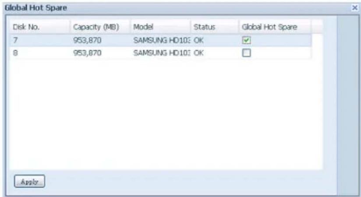The image size is (361, 197).
Task: Click the Apply button
Action: pyautogui.click(x=29, y=181)
